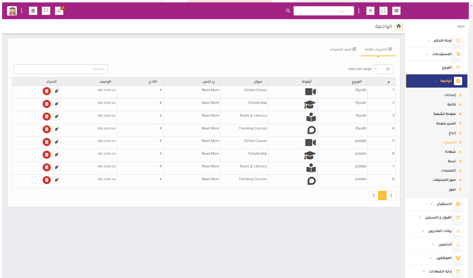
Task: Click the flag icon in header
Action: pos(46,11)
